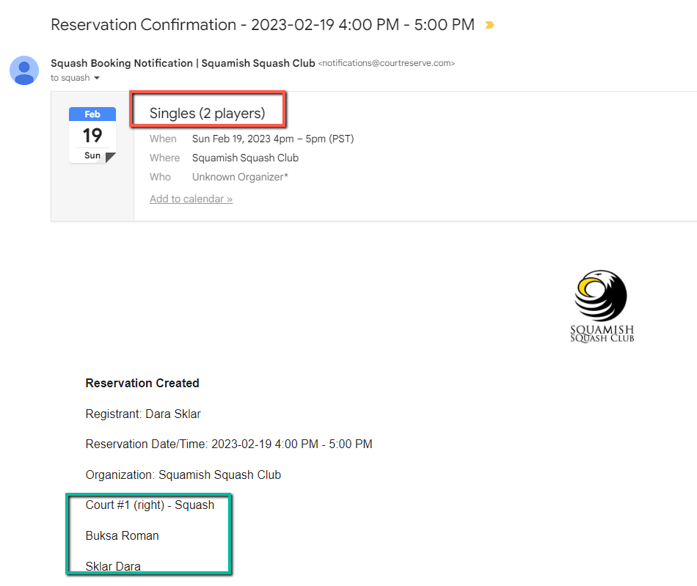The height and width of the screenshot is (586, 697).
Task: Click the 'Squamish Squash Club' event location
Action: 245,158
